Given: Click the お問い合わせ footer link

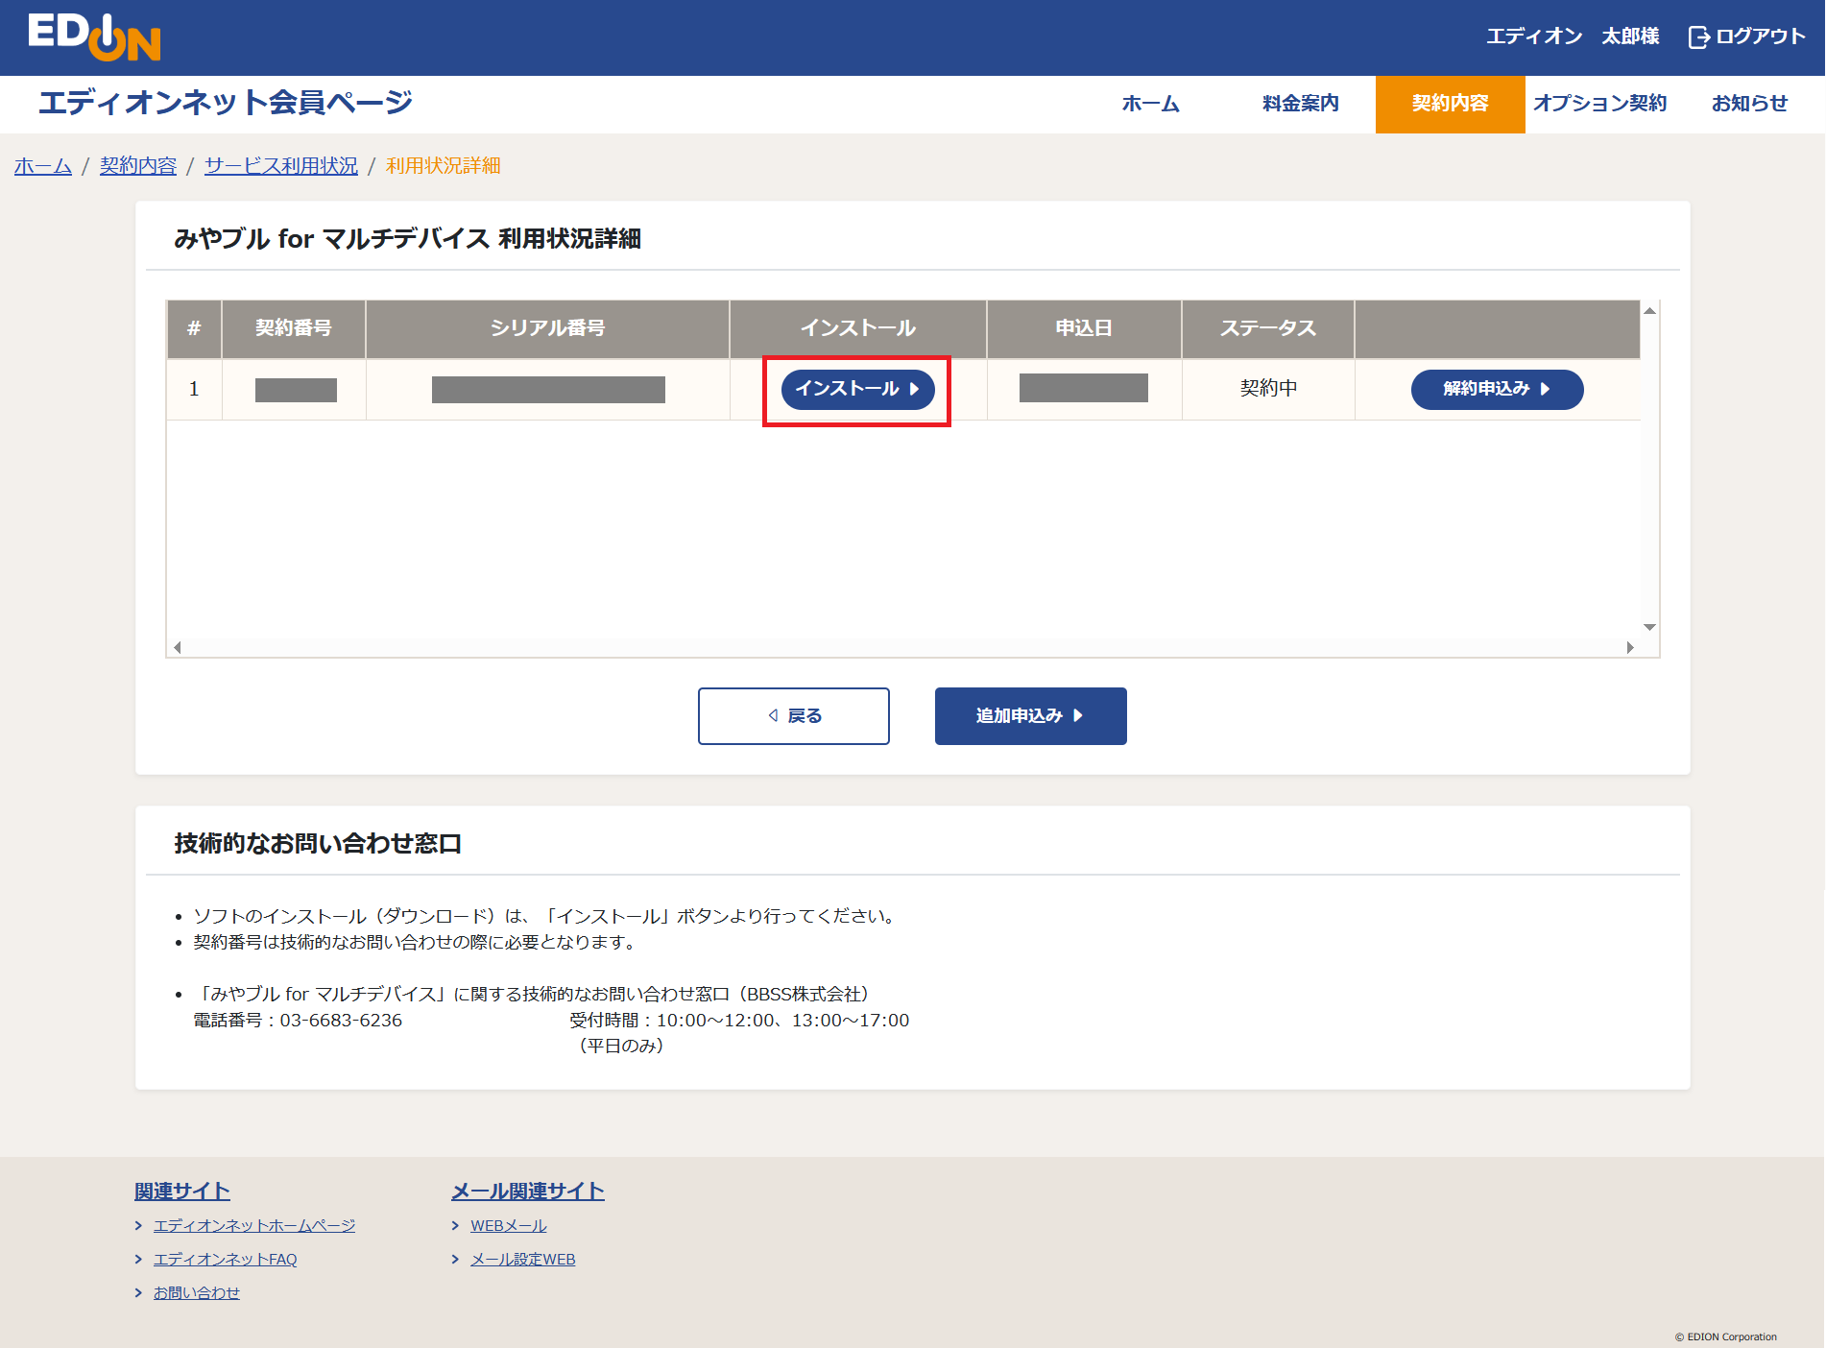Looking at the screenshot, I should tap(197, 1292).
